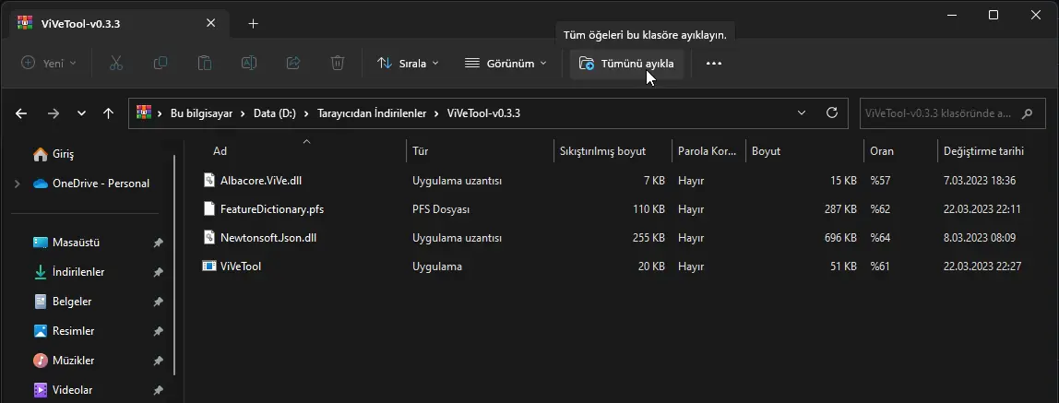Click the ViVeTool application icon

click(x=209, y=266)
